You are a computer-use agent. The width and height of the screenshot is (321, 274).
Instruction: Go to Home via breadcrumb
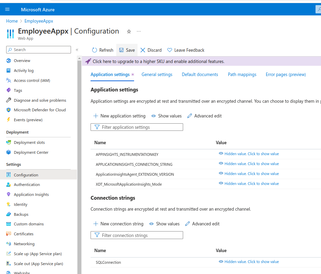12,21
